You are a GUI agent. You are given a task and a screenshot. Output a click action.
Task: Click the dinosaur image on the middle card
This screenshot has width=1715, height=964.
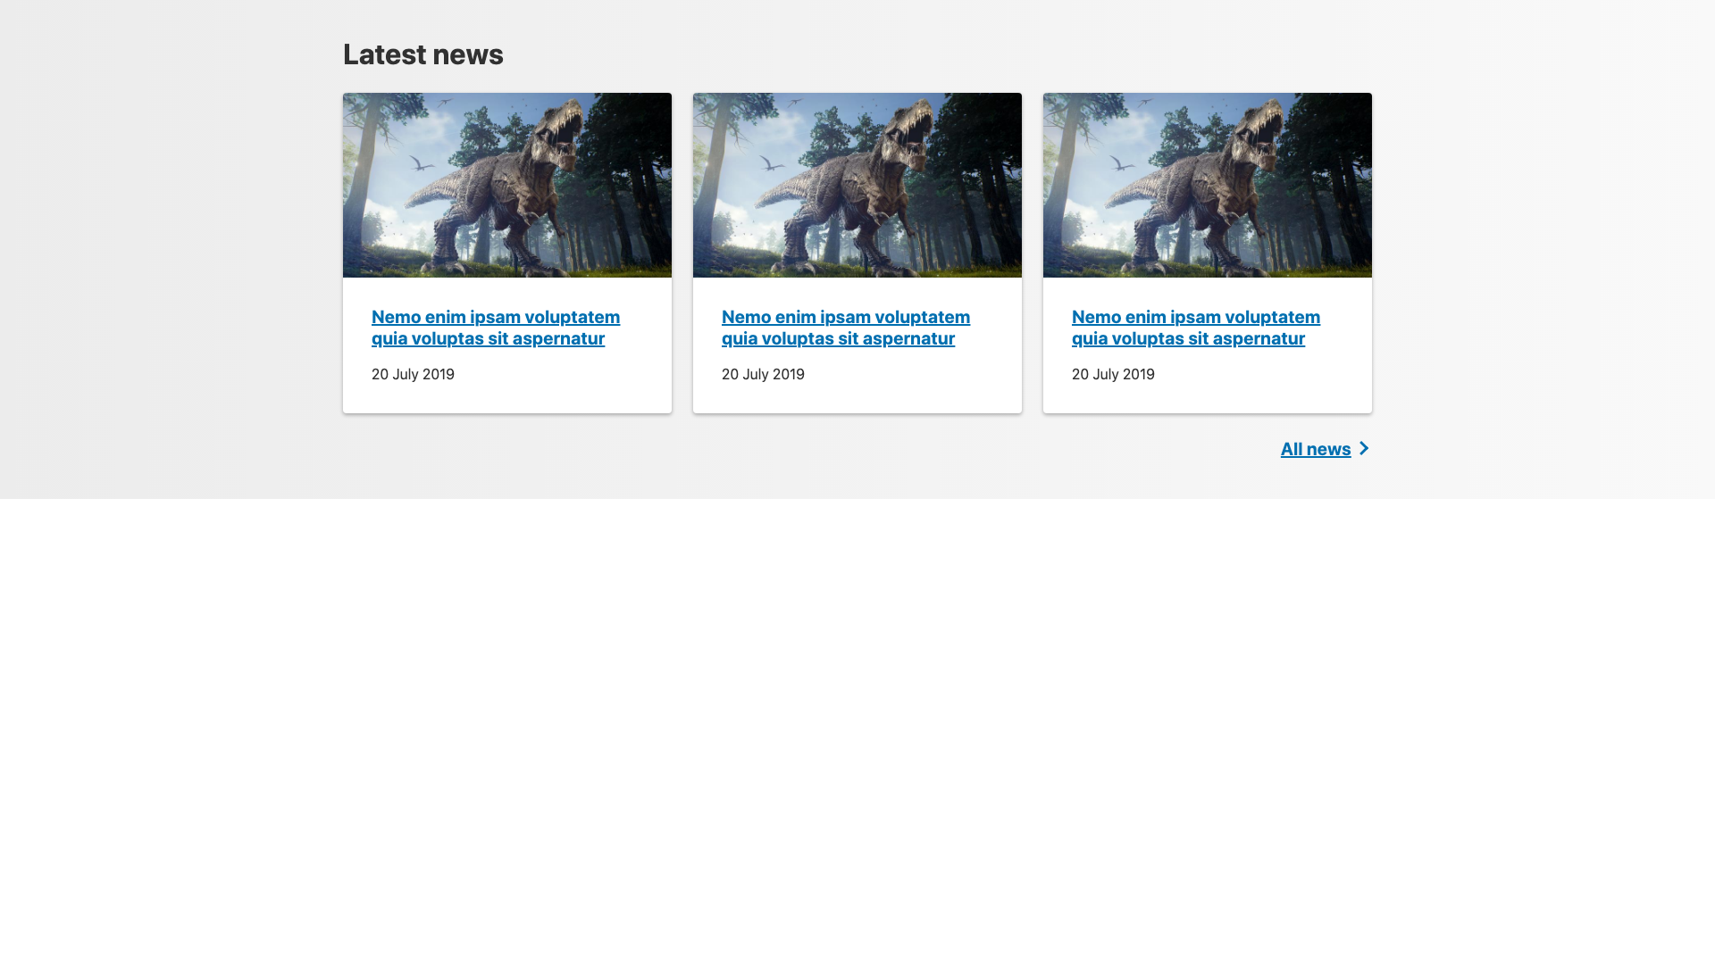pyautogui.click(x=857, y=185)
